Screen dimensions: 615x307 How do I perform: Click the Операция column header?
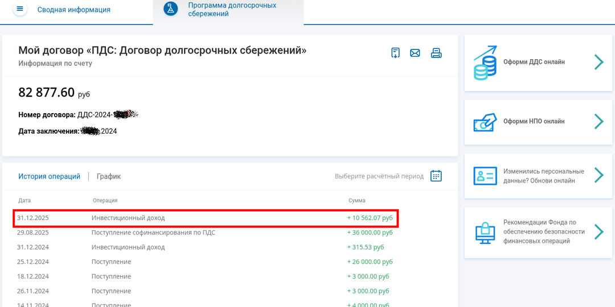tap(105, 201)
